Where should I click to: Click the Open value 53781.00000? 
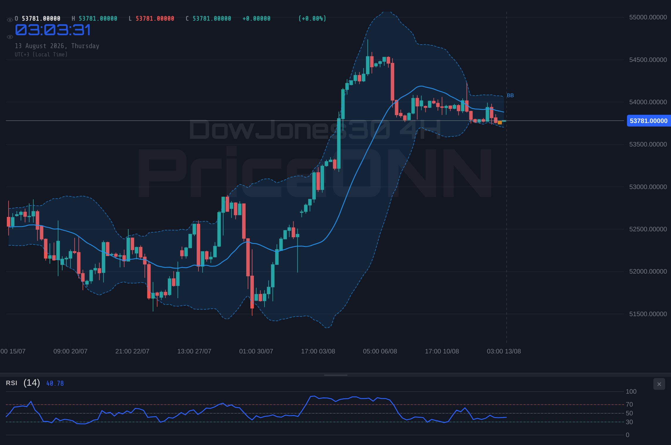41,18
